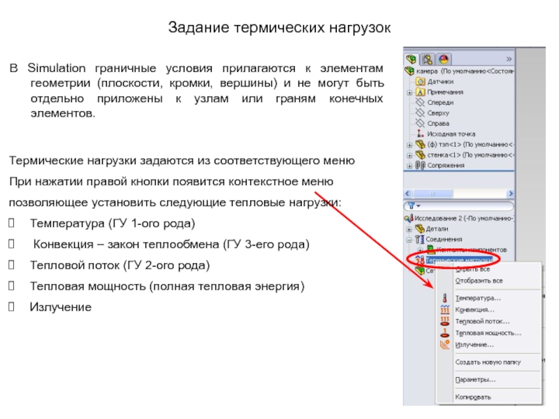Expand the Детали node
The image size is (559, 419).
click(x=409, y=229)
